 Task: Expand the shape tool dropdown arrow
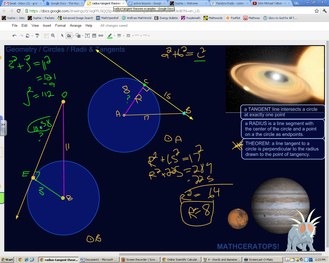pos(83,36)
